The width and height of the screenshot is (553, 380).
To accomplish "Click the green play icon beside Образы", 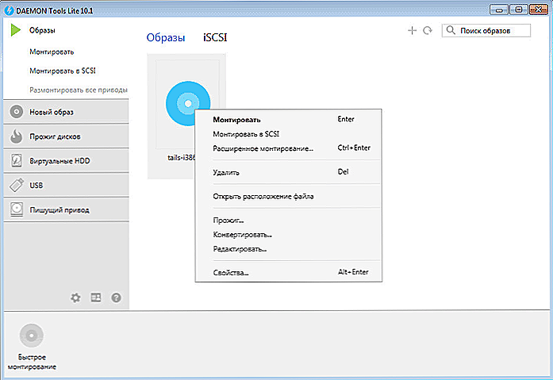I will (x=16, y=30).
